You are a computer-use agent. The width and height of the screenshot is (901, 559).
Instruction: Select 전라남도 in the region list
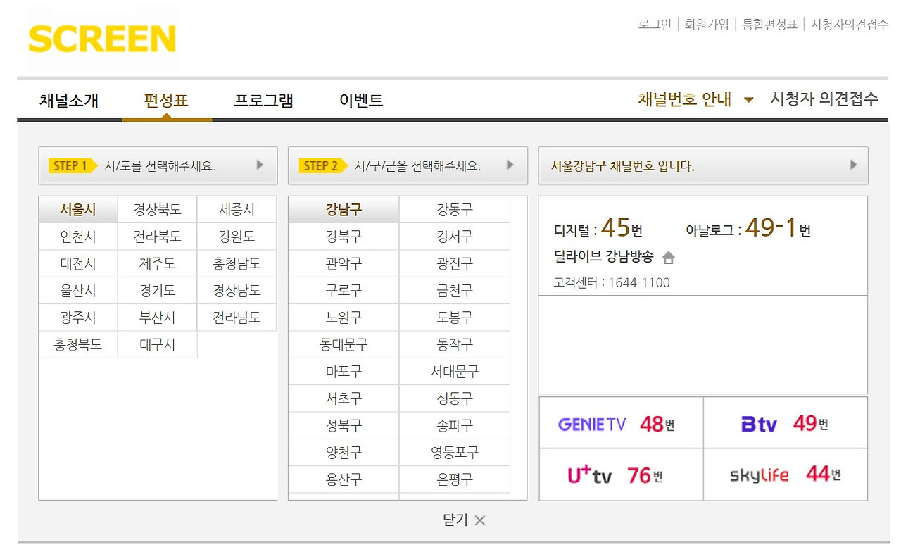[x=237, y=318]
